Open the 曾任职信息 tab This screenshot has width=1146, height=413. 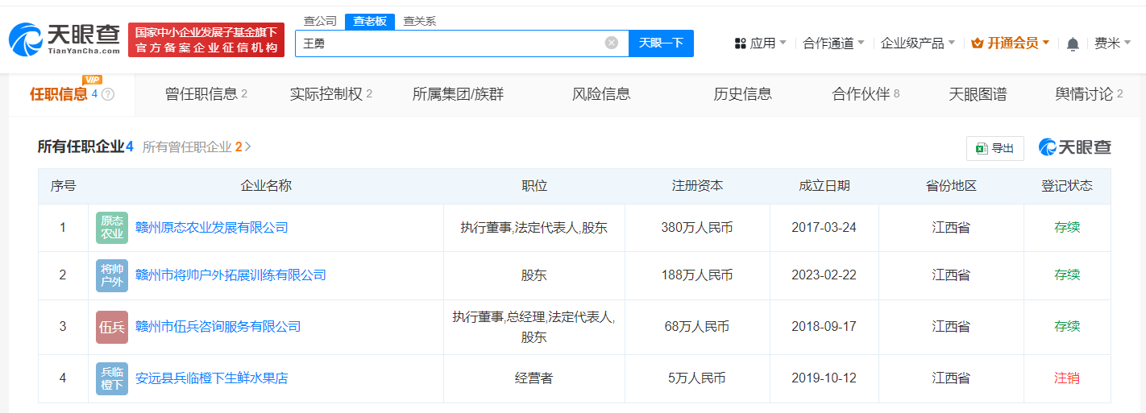tap(206, 94)
